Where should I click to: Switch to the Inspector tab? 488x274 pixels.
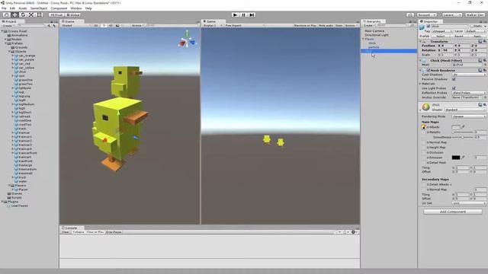(x=430, y=21)
